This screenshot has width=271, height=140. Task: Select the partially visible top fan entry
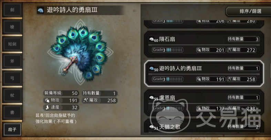pos(204,24)
